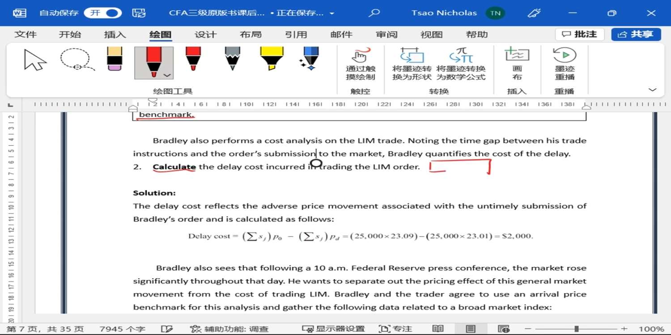The height and width of the screenshot is (335, 671).
Task: Select the yellow highlighter tool
Action: 272,59
